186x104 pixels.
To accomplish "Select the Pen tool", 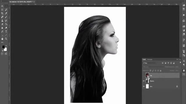I will coord(2,31).
